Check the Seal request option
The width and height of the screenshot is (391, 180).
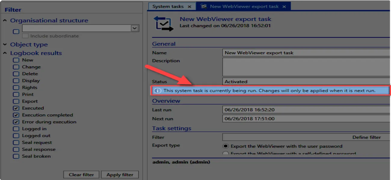(x=16, y=142)
